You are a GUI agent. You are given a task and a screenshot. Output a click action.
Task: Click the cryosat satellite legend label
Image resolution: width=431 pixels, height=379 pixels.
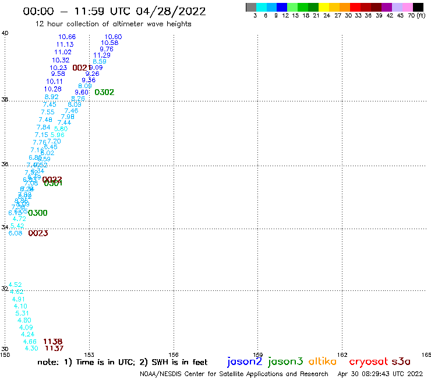pyautogui.click(x=369, y=362)
